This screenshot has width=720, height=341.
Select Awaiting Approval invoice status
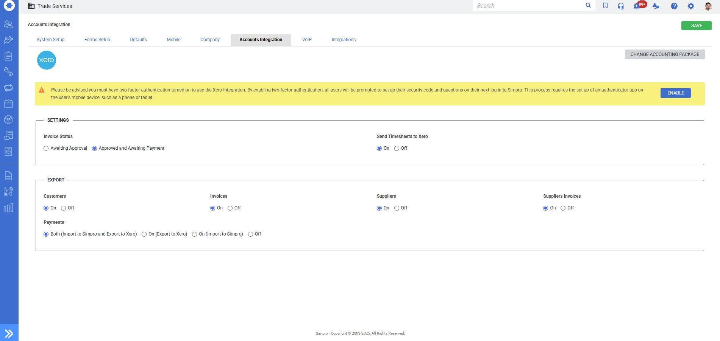point(46,149)
